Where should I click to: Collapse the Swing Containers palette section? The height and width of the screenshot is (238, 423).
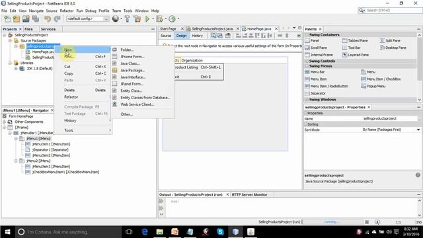[307, 35]
